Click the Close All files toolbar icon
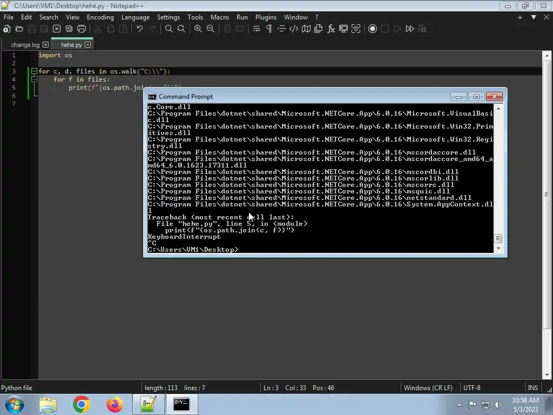The image size is (553, 415). pyautogui.click(x=69, y=29)
